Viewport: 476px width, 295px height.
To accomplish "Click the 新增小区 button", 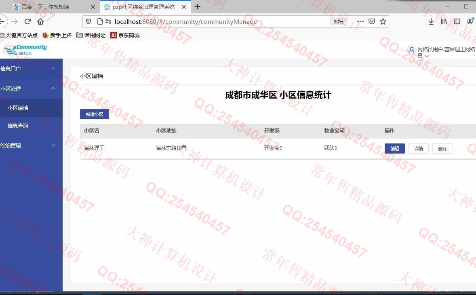I will click(x=95, y=114).
